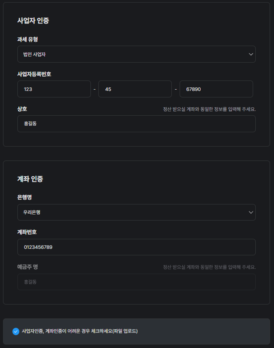
Task: Click the chevron arrow on 과세 유형 dropdown
Action: [251, 54]
